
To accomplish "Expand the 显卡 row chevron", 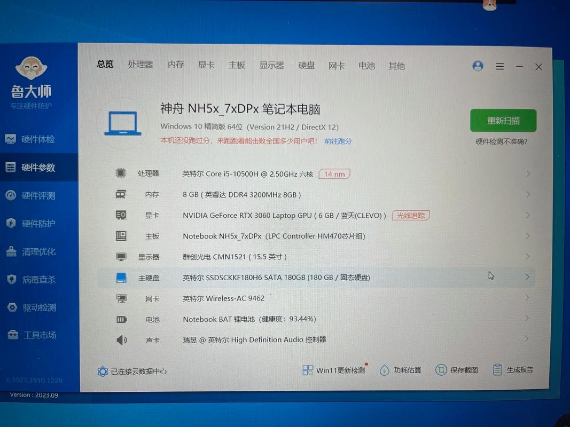I will tap(528, 215).
